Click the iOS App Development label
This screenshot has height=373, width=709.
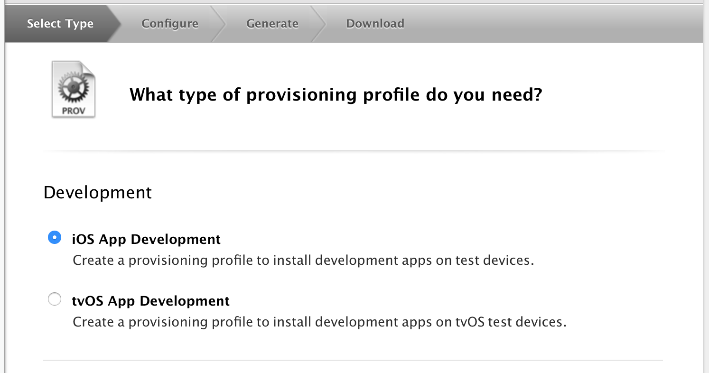click(x=146, y=239)
